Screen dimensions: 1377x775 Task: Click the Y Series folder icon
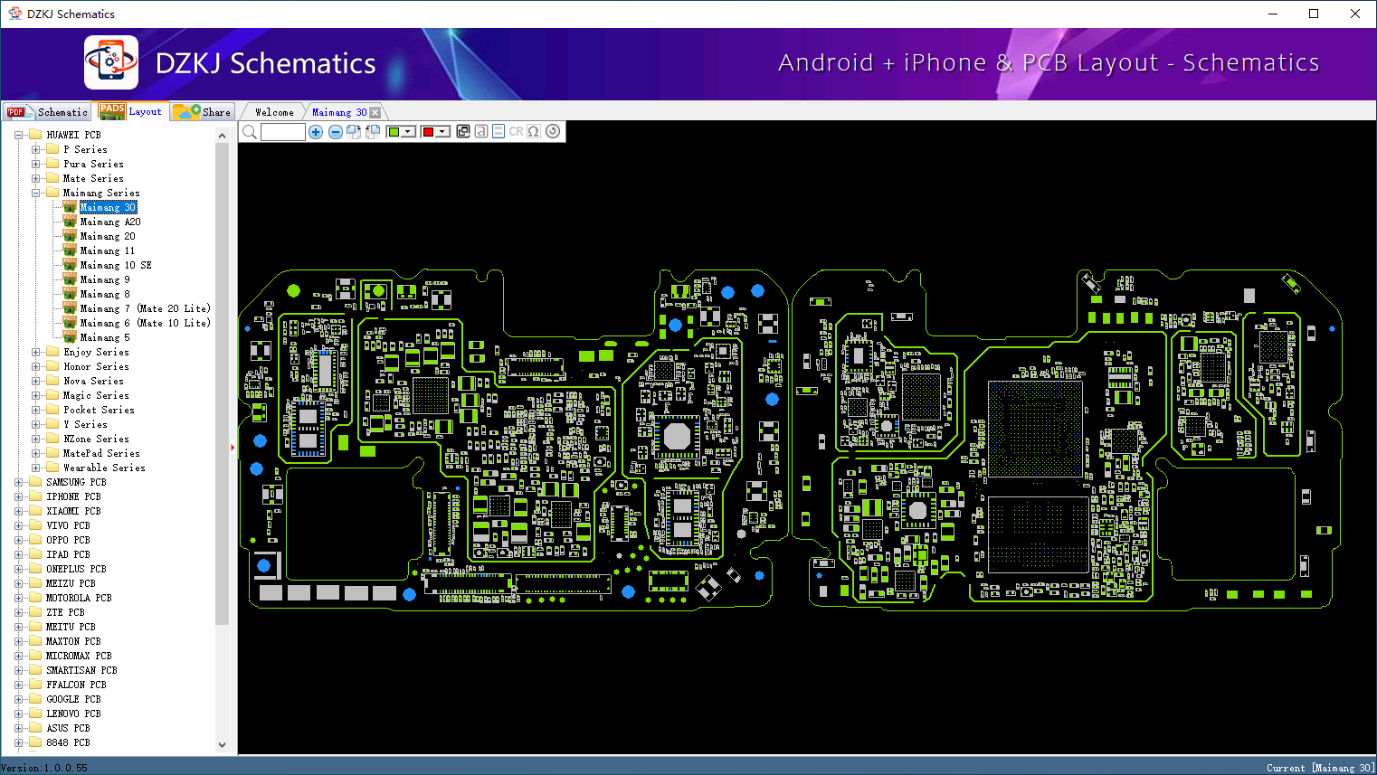tap(52, 424)
